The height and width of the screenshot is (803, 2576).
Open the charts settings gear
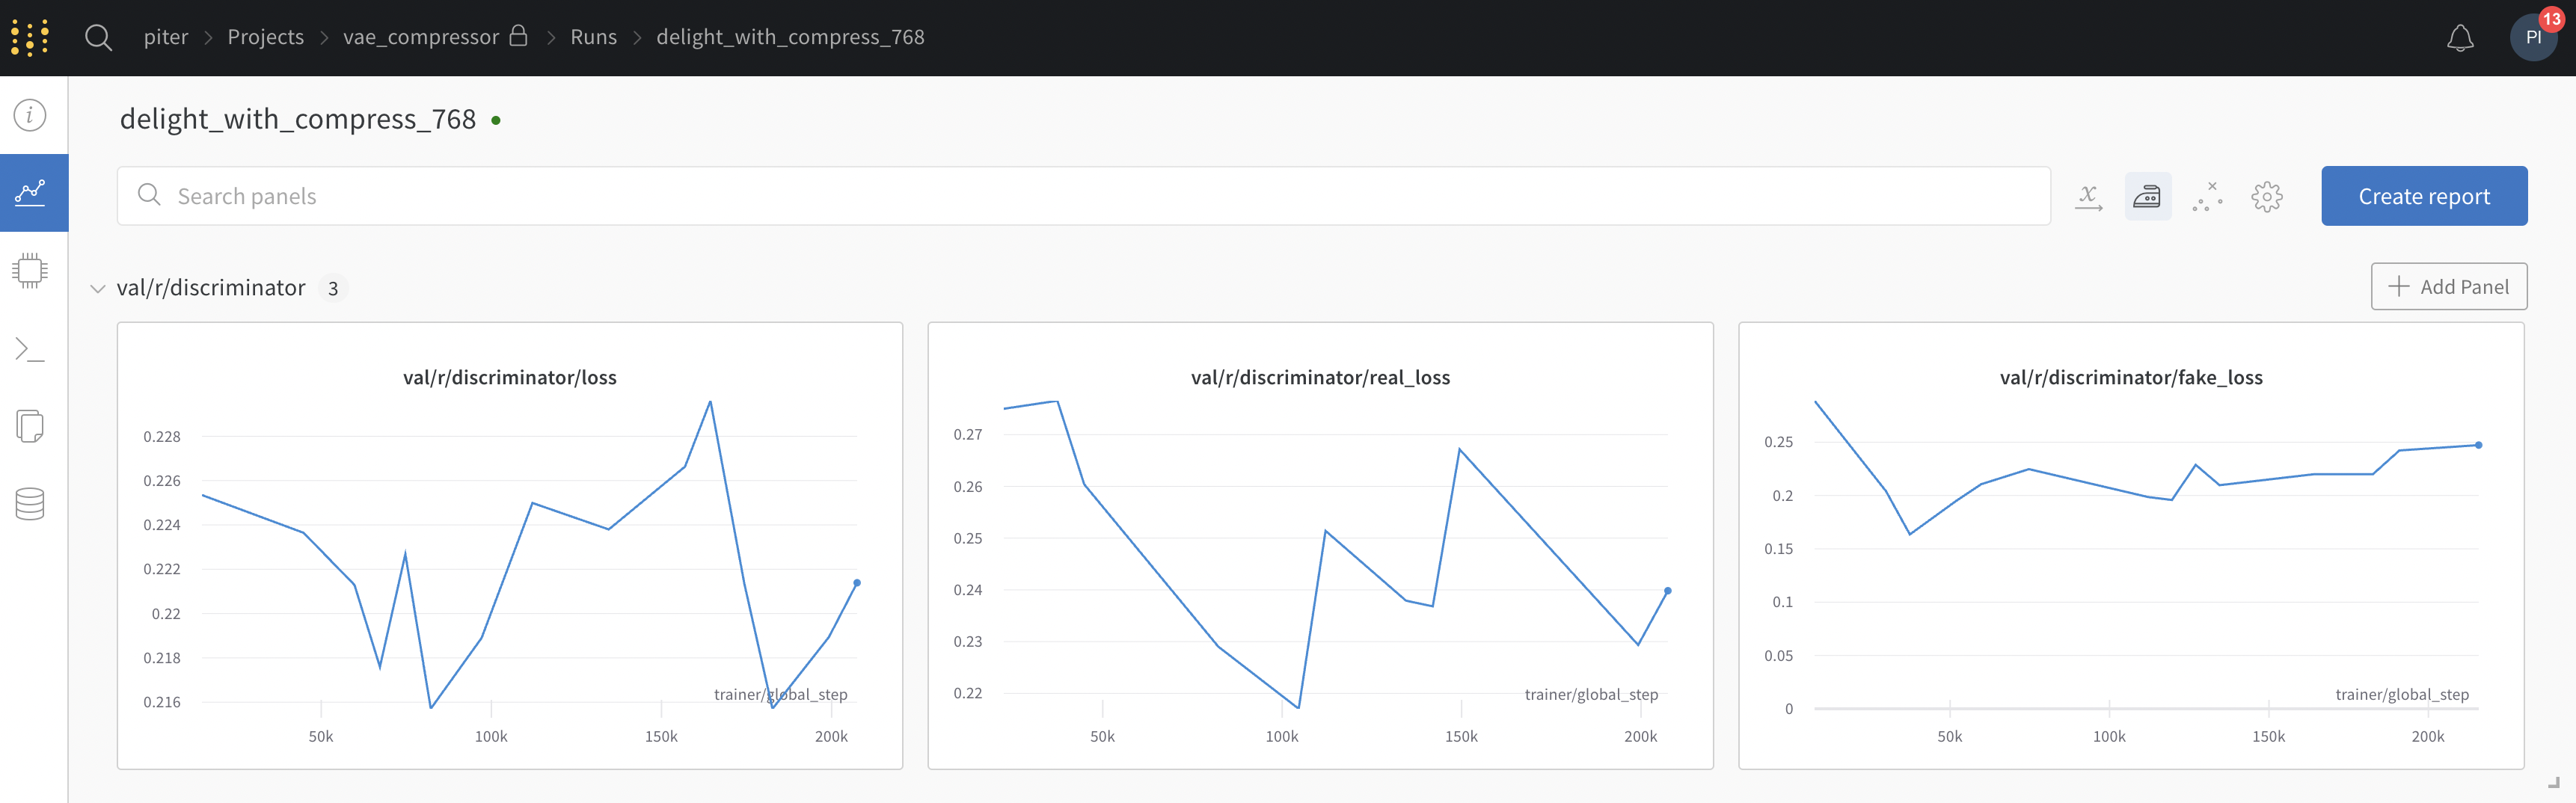[x=2267, y=196]
